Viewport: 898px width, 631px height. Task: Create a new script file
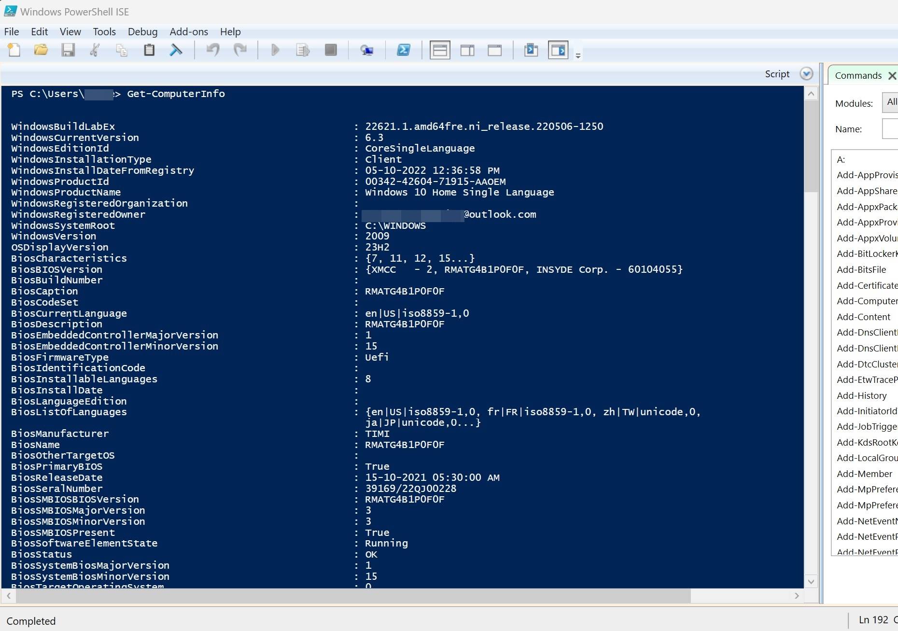[14, 50]
